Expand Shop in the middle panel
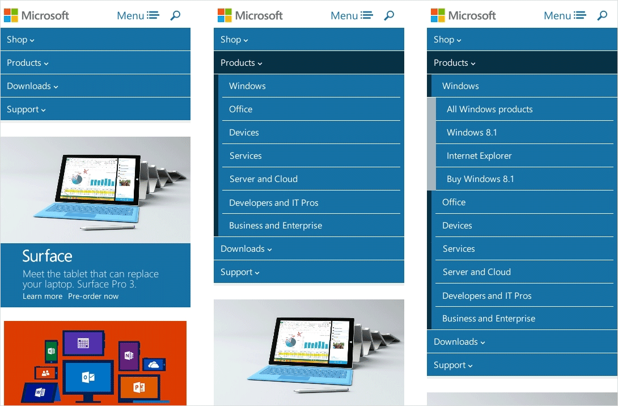 coord(309,40)
